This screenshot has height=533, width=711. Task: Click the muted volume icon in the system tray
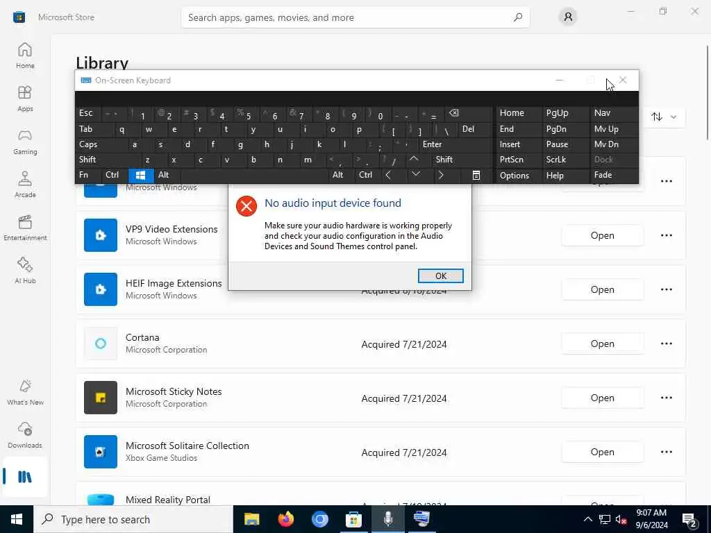[621, 519]
